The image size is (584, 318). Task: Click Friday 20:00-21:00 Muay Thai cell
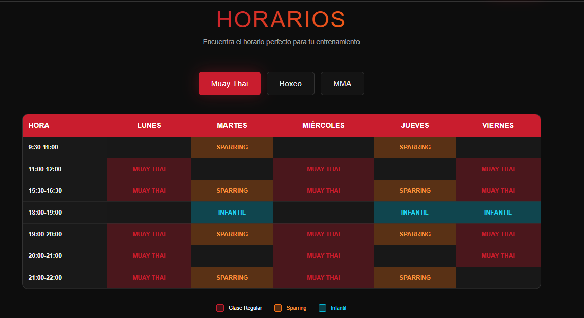[498, 255]
